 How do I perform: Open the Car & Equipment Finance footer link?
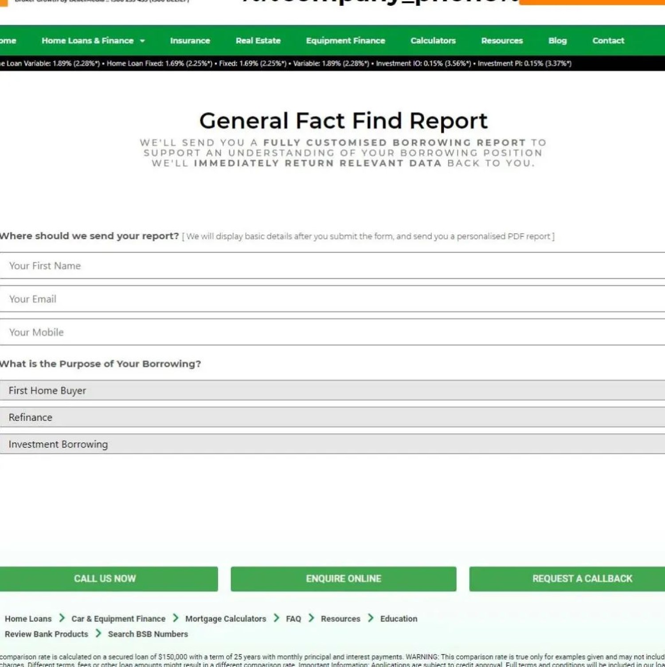click(x=118, y=619)
